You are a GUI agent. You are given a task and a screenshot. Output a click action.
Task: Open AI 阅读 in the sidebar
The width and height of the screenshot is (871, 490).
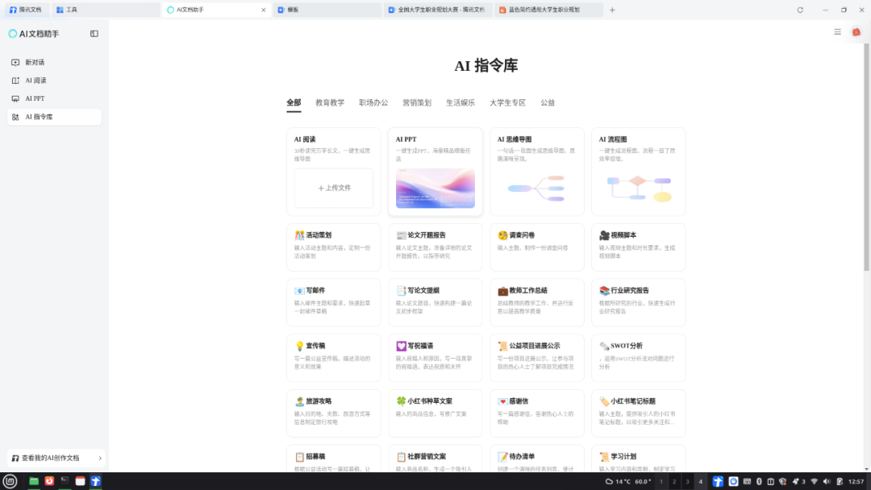(55, 81)
